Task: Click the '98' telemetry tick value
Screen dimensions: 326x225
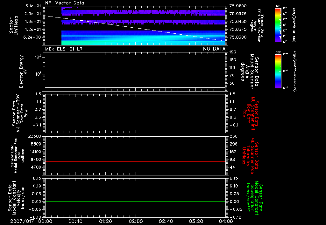Action: pos(233,160)
